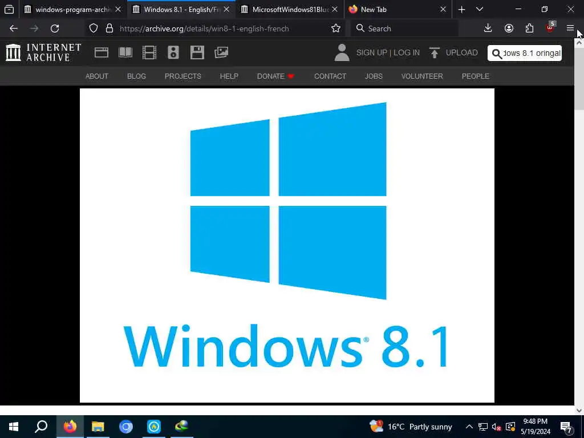This screenshot has width=584, height=438.
Task: Open the PROJECTS menu item
Action: click(183, 76)
